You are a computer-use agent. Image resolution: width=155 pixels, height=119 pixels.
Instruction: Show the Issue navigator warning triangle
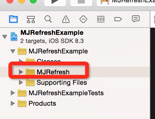click(x=66, y=19)
